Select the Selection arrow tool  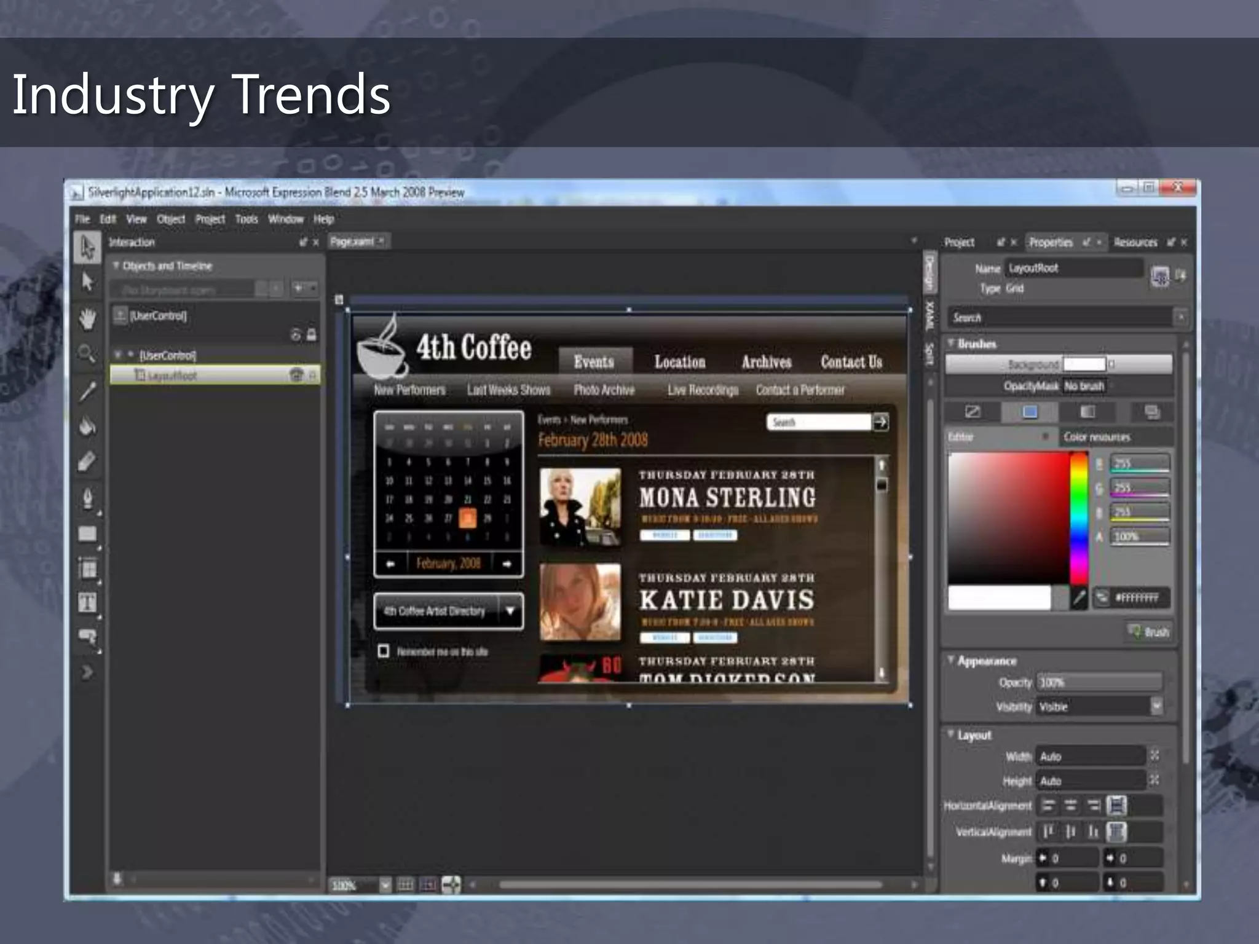pyautogui.click(x=88, y=248)
